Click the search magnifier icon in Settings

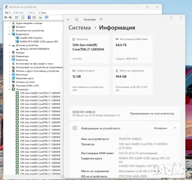pos(101,19)
